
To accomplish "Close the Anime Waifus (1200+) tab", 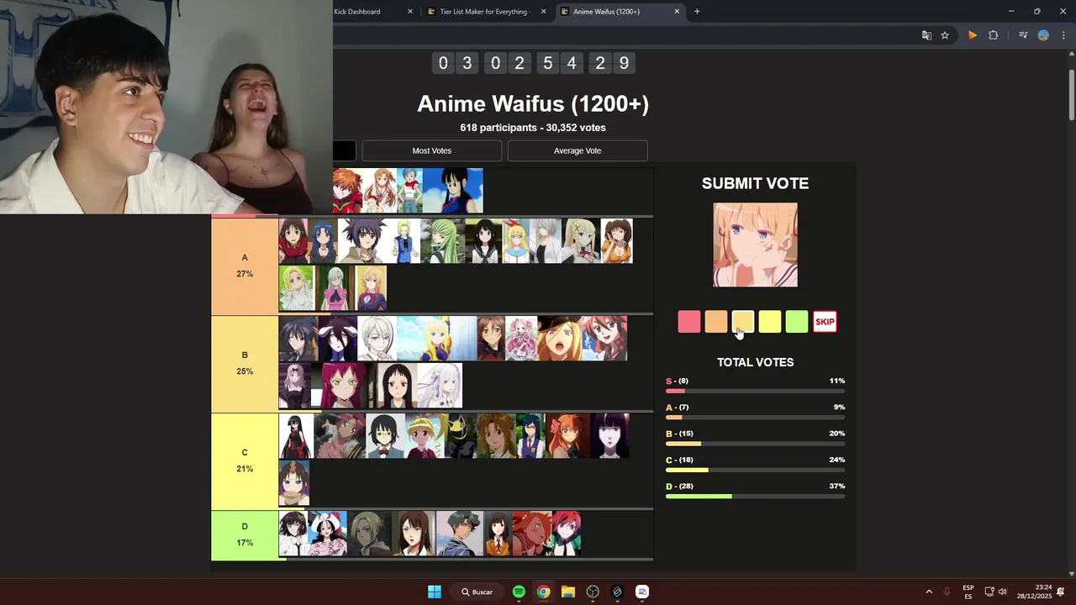I will pos(677,12).
